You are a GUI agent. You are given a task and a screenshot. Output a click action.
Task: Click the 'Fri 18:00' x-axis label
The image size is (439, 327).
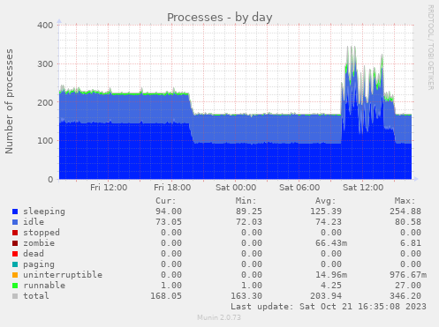(x=172, y=188)
